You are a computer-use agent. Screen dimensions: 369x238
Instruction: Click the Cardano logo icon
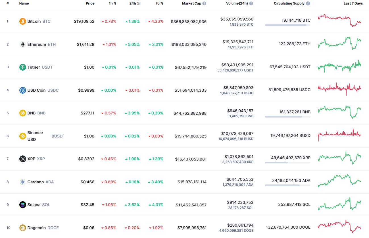22,182
